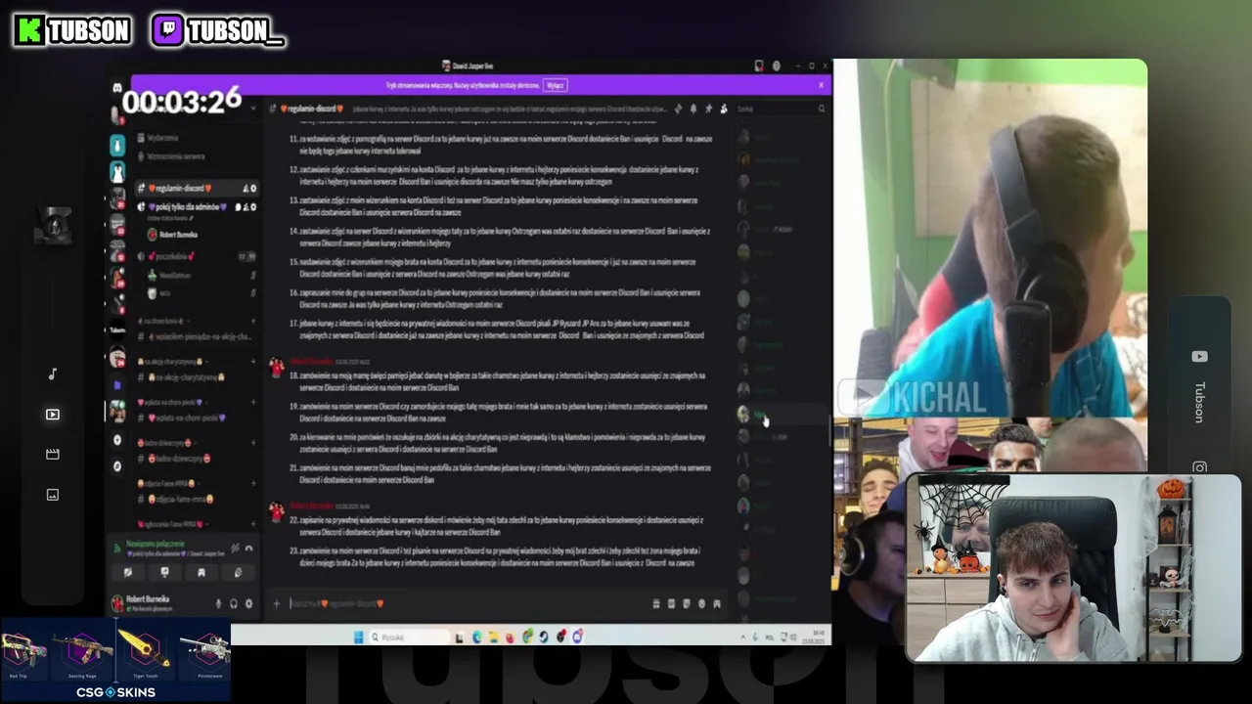Open the apps icon in message bar
This screenshot has height=704, width=1252.
pyautogui.click(x=717, y=603)
